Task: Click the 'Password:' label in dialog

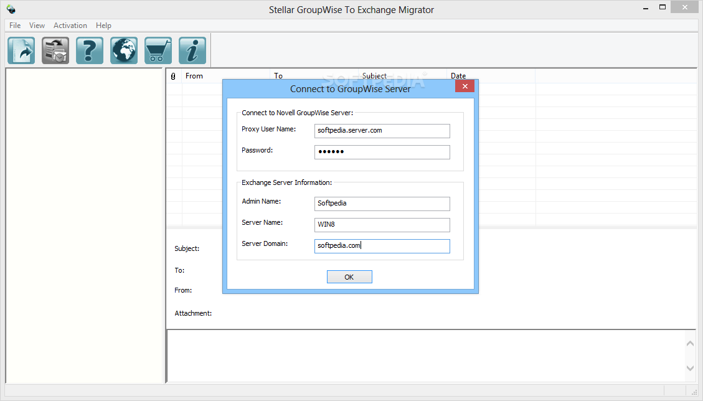Action: [x=257, y=150]
